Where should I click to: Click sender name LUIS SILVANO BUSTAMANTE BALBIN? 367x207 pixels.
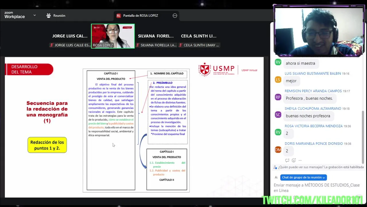click(313, 74)
